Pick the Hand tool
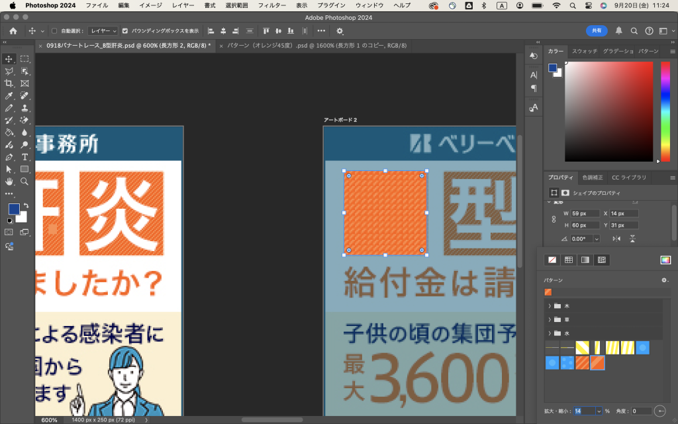 9,181
